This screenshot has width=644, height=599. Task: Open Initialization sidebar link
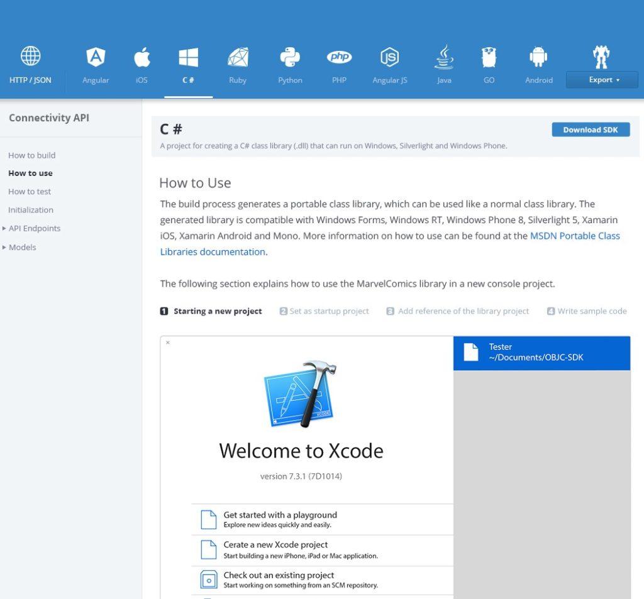(31, 210)
